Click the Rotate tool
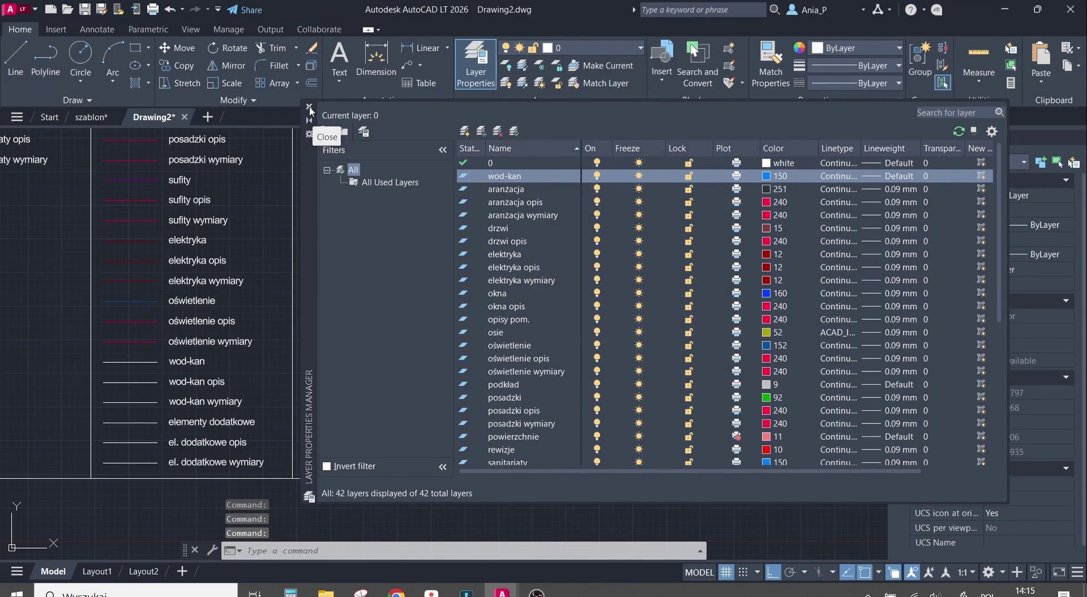Screen dimensions: 1087x597 pyautogui.click(x=227, y=48)
